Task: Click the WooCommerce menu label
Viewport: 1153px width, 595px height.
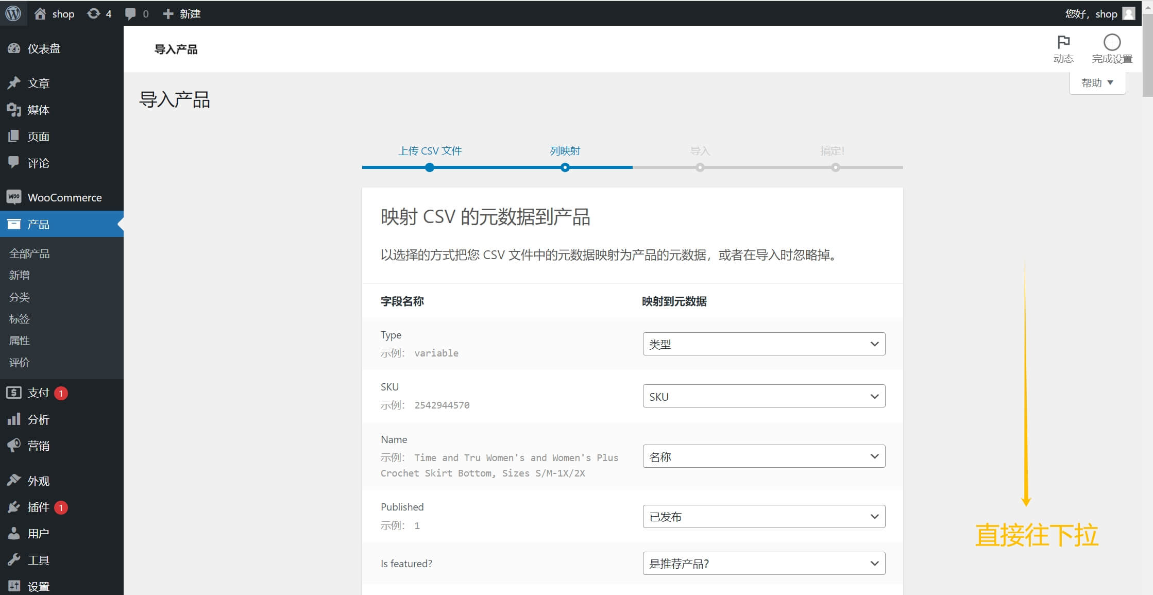Action: click(65, 197)
